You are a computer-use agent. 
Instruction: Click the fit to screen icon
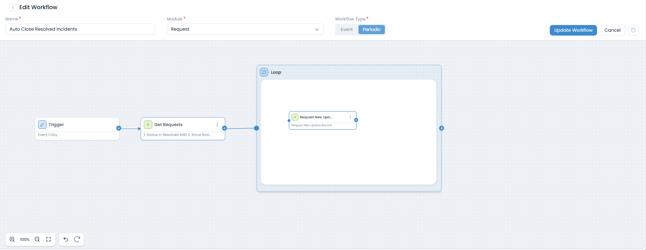pos(49,239)
